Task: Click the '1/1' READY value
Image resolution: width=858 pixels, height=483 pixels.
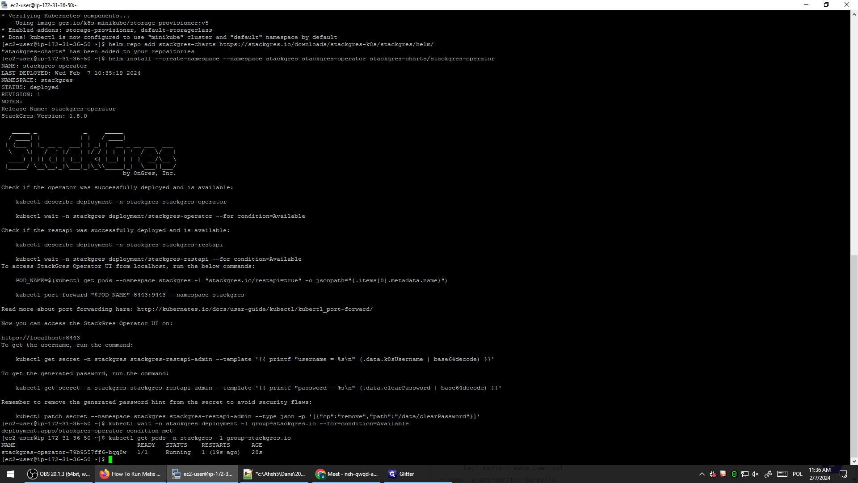Action: coord(143,452)
